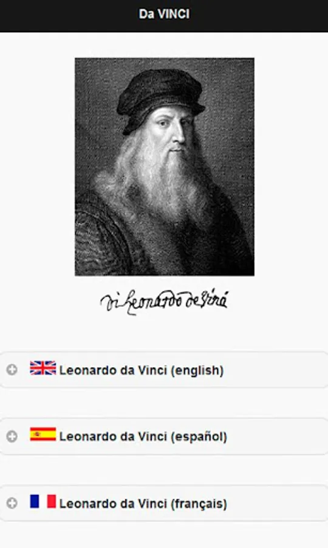Image resolution: width=328 pixels, height=548 pixels.
Task: Click the plus icon beside français entry
Action: (12, 503)
